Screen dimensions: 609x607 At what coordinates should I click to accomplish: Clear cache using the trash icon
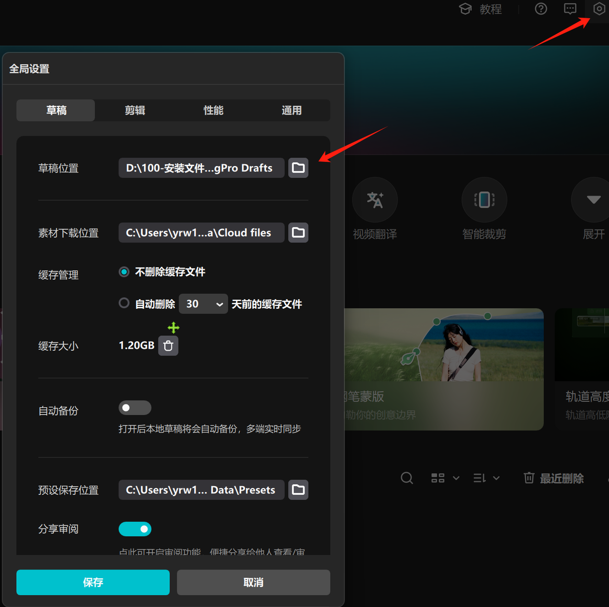point(168,345)
